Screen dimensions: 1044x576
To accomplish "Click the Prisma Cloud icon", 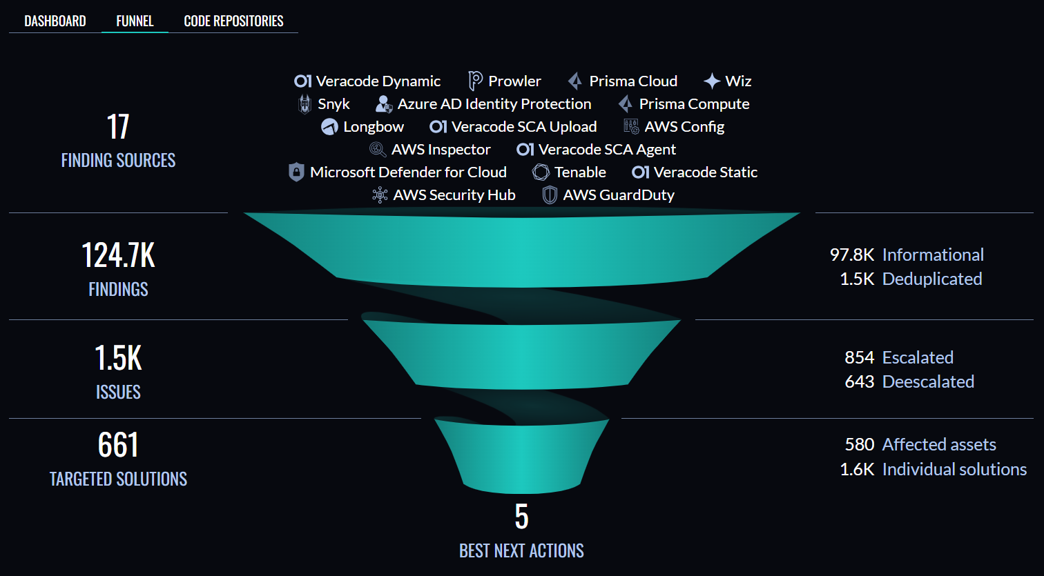I will click(574, 81).
